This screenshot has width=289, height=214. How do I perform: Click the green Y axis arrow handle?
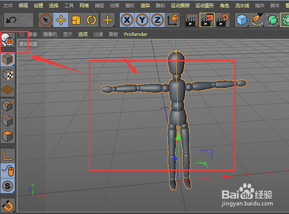tap(179, 137)
